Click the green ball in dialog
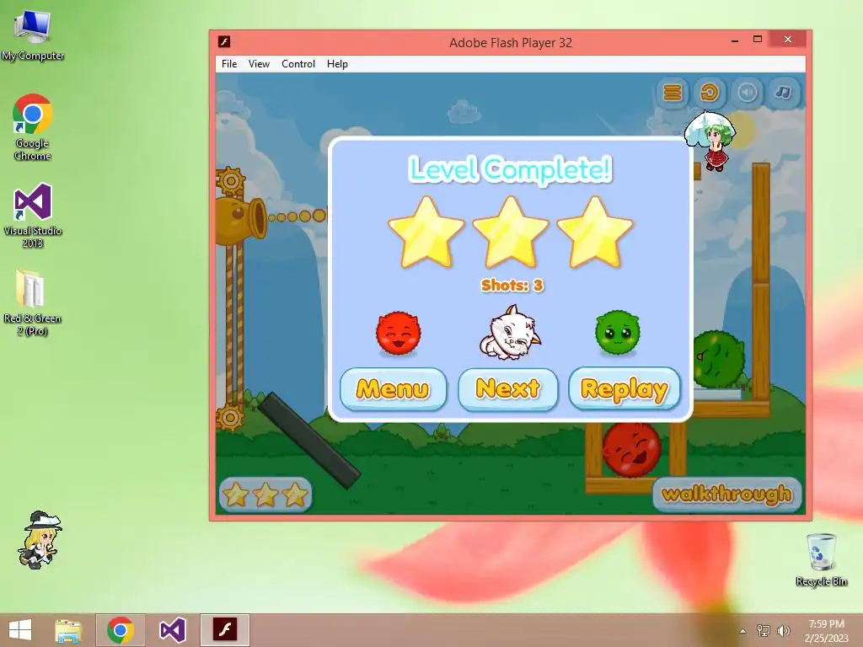The image size is (863, 647). click(x=618, y=332)
